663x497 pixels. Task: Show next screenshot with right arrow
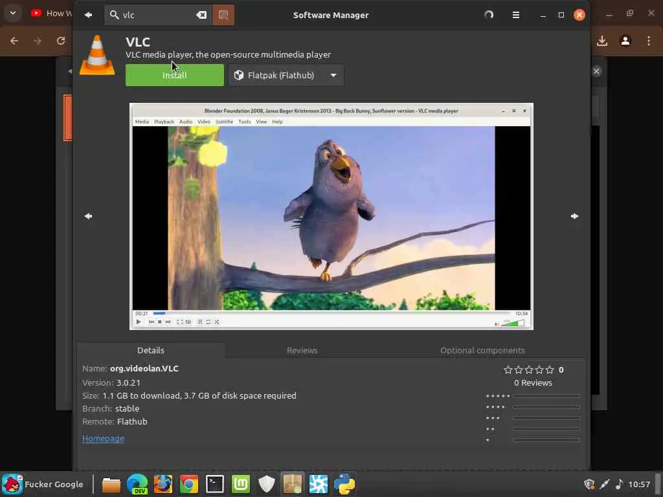tap(574, 216)
